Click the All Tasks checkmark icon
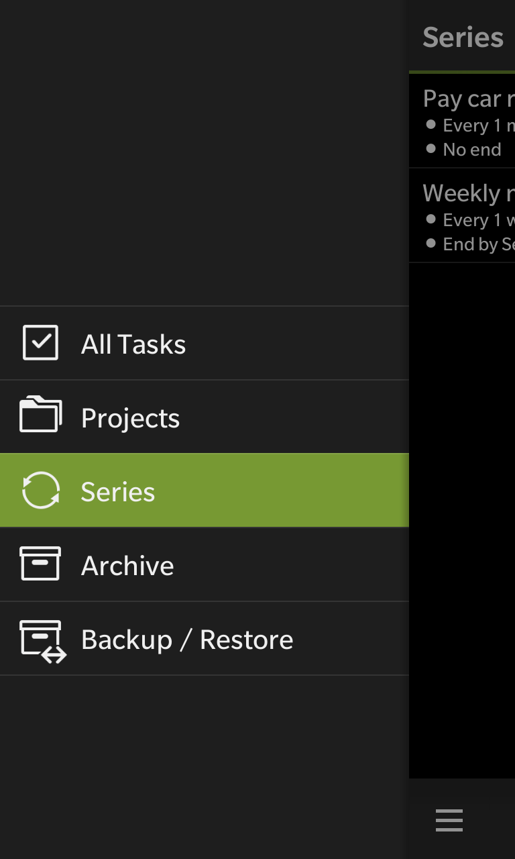Screen dimensions: 515x859 40,343
